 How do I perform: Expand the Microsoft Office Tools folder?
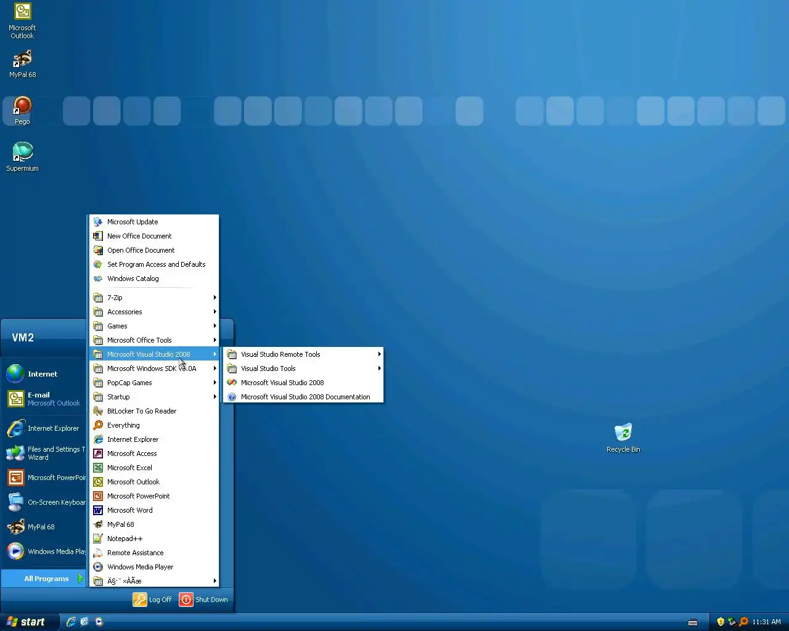click(x=154, y=340)
